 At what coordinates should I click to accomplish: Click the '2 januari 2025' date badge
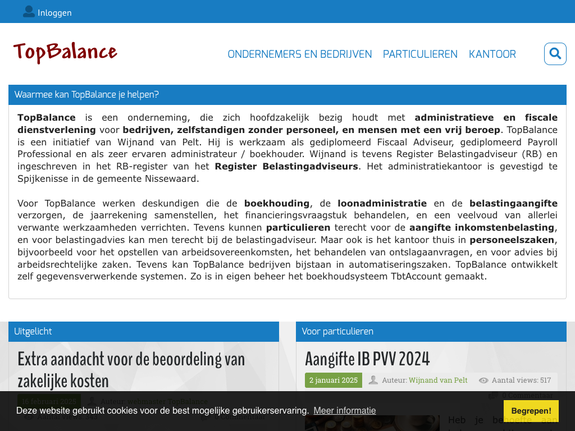click(x=334, y=380)
